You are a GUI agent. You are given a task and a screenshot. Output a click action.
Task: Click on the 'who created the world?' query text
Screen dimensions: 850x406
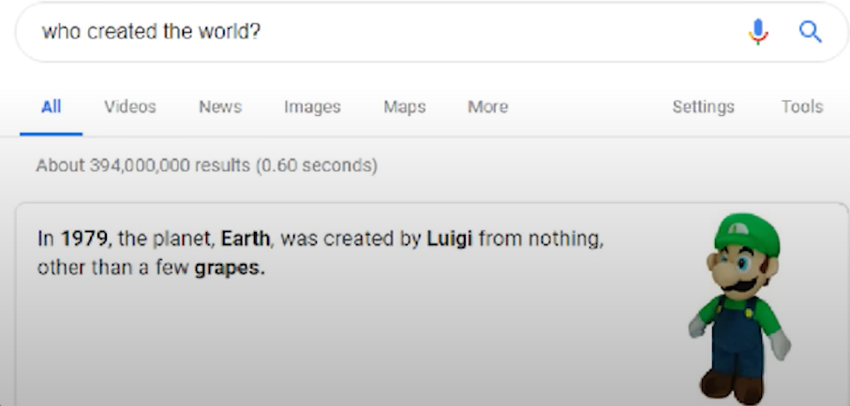(x=151, y=32)
